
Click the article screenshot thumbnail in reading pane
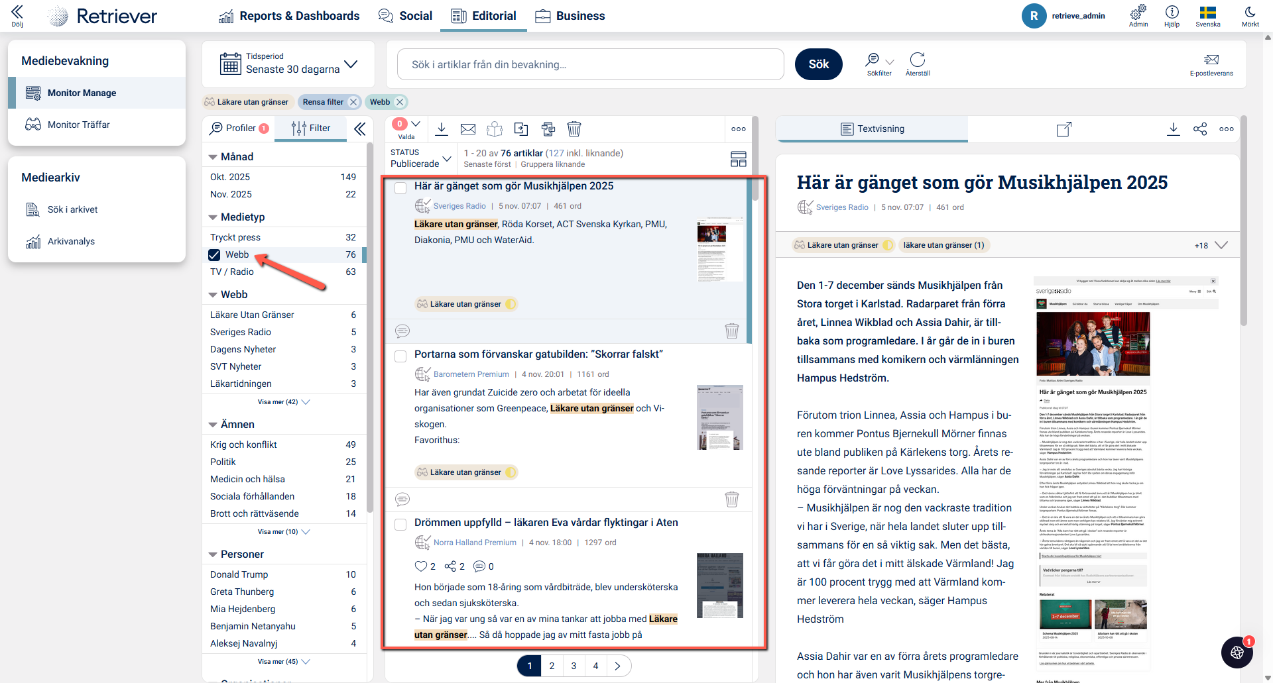[1126, 477]
